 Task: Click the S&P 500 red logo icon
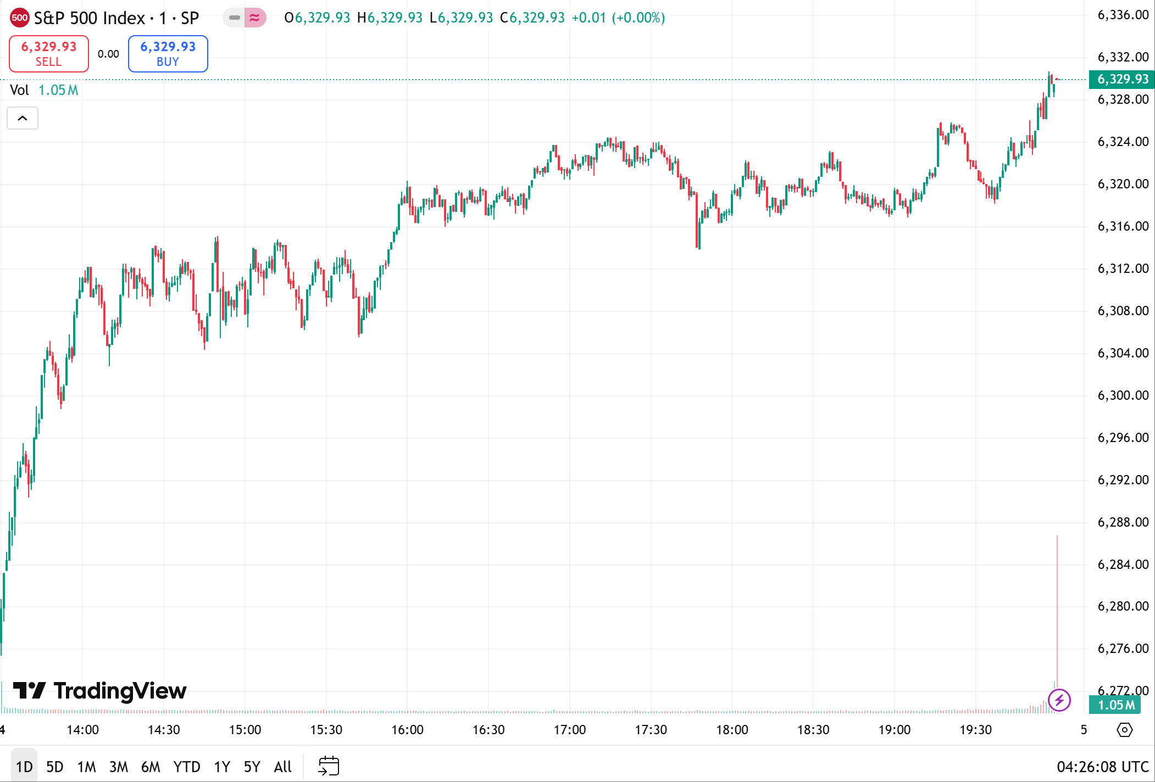click(x=20, y=18)
